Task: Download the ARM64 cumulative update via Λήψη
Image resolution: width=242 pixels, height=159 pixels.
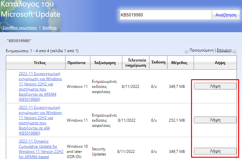Action: pyautogui.click(x=215, y=86)
